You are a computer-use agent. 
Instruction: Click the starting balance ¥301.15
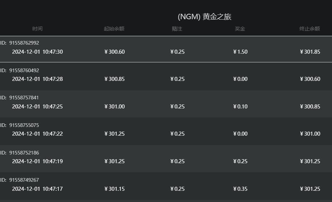(x=114, y=189)
